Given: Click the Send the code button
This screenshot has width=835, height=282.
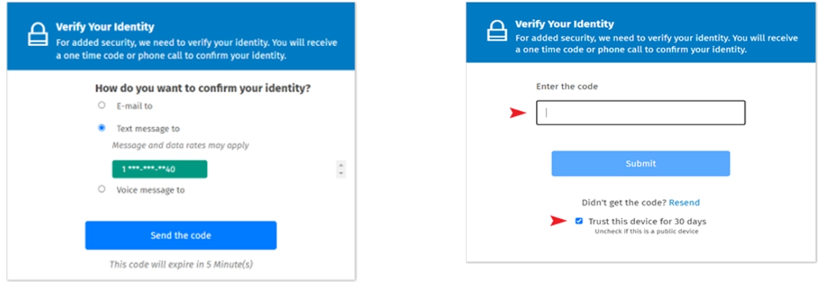Looking at the screenshot, I should coord(180,235).
